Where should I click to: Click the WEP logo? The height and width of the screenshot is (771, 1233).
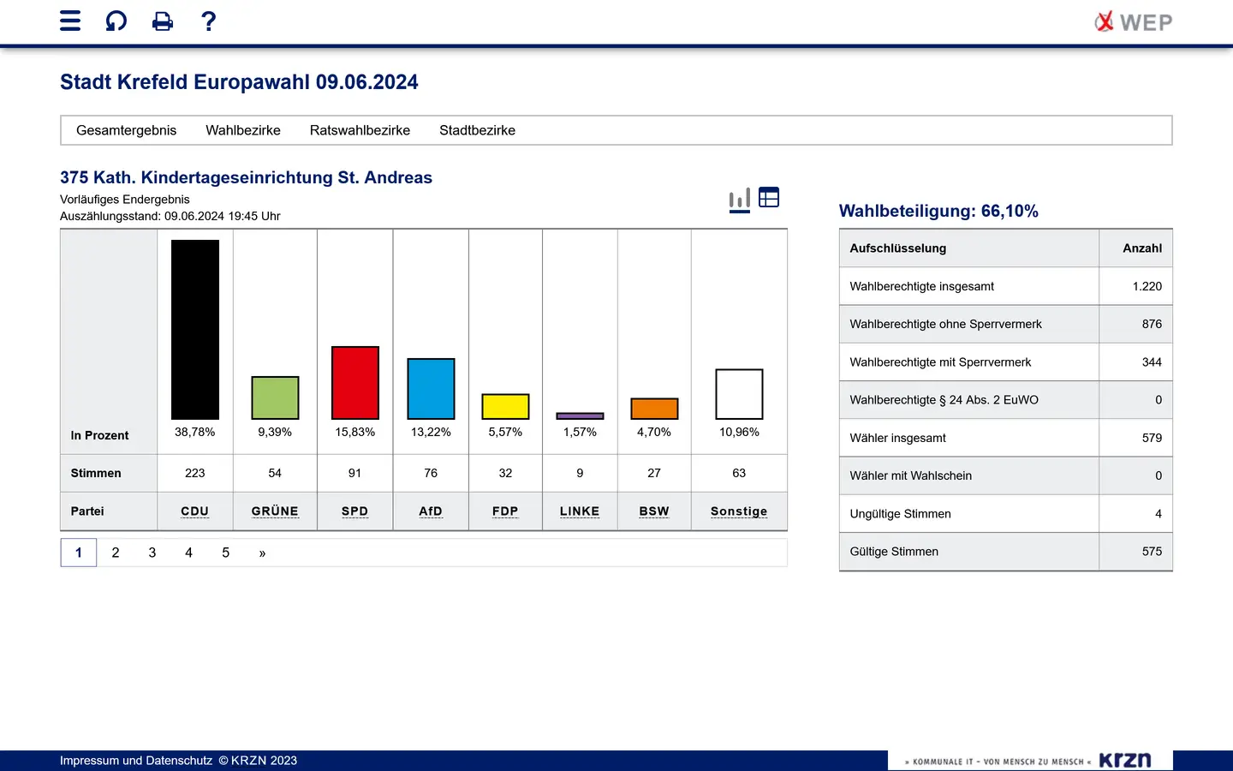point(1134,22)
